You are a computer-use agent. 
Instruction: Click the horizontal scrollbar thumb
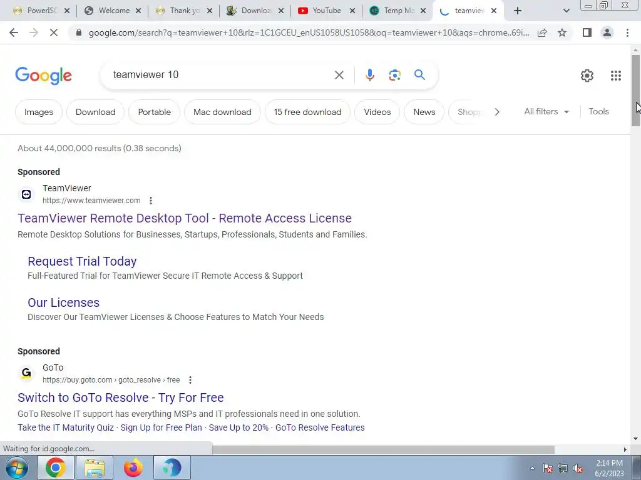coord(383,449)
